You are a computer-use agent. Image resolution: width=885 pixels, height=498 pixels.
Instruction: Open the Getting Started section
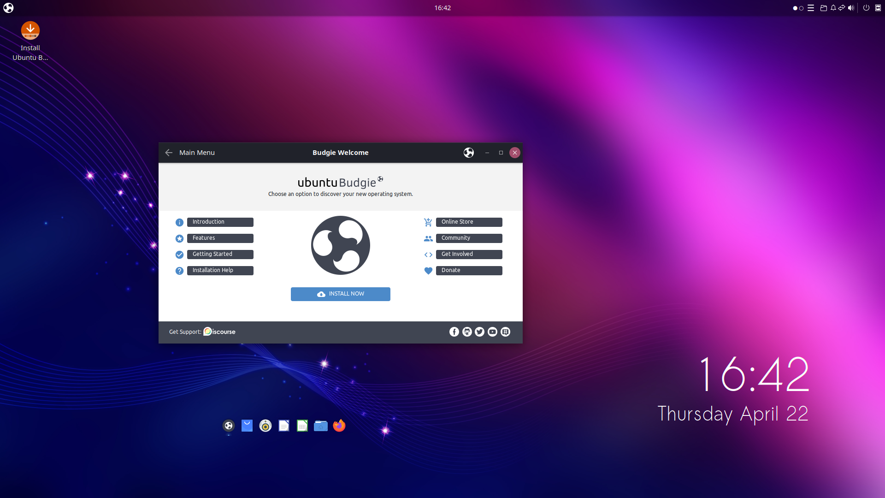(x=220, y=255)
